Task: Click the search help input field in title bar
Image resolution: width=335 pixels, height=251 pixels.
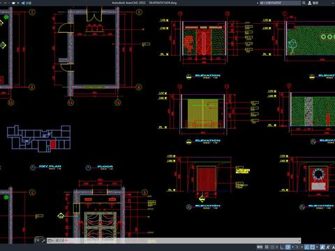Action: [x=280, y=3]
